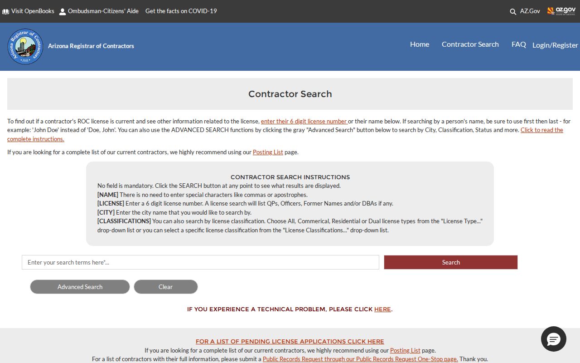580x363 pixels.
Task: Click the CONTRACTOR SEARCH INSTRUCTIONS heading
Action: [290, 177]
